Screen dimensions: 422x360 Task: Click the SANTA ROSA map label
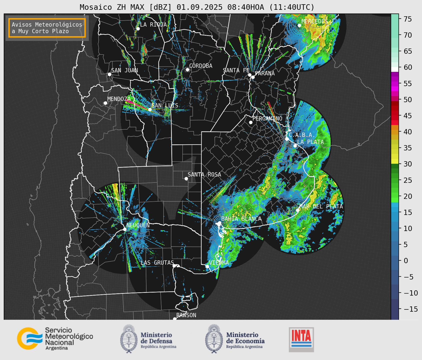204,174
